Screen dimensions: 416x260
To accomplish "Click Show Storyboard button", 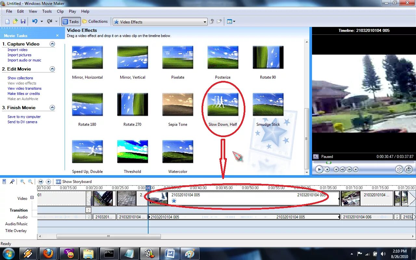I will pos(74,182).
